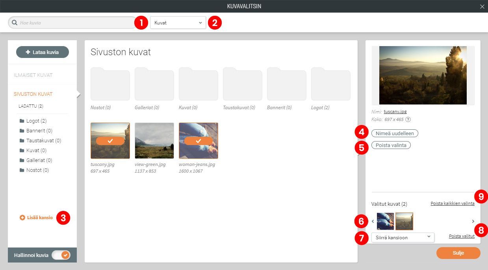Open the Nostot folder in the grid
Viewport: 488px width, 270px height.
coord(110,84)
